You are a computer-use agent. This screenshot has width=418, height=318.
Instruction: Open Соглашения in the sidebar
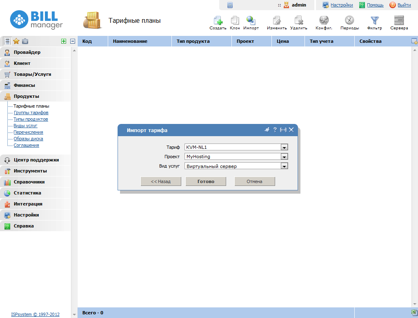pos(26,145)
